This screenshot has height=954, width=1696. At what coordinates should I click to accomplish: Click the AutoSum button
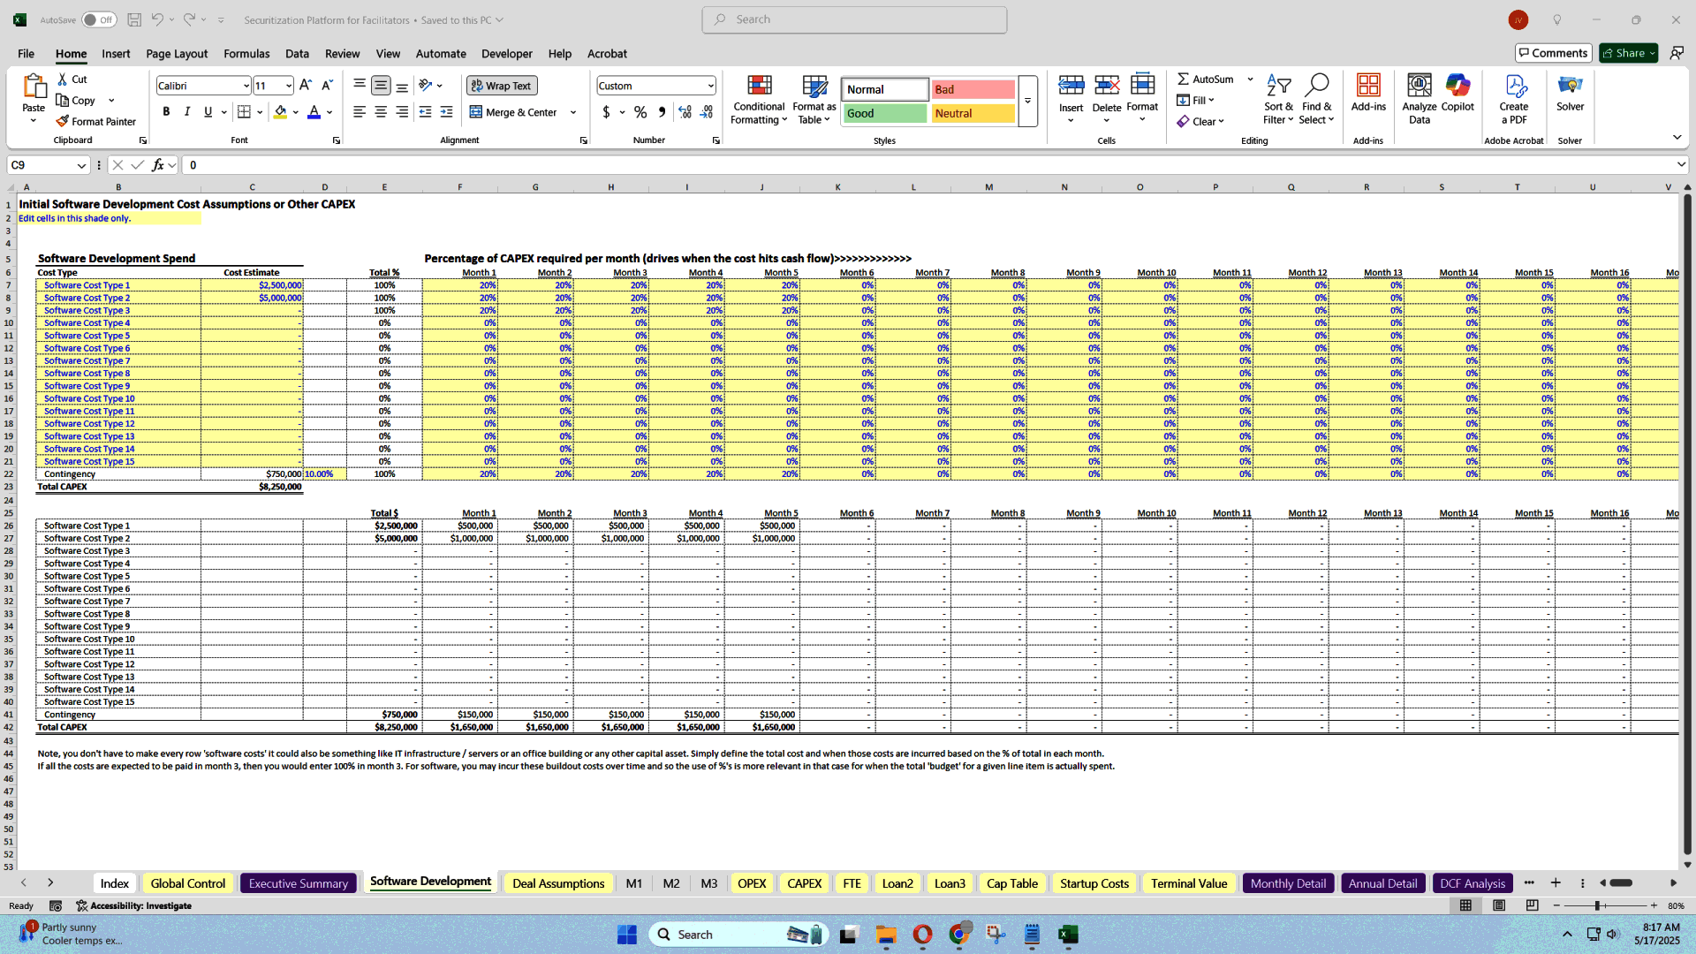pyautogui.click(x=1206, y=79)
